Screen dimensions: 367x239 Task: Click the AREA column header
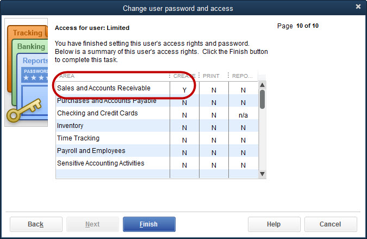(x=113, y=76)
